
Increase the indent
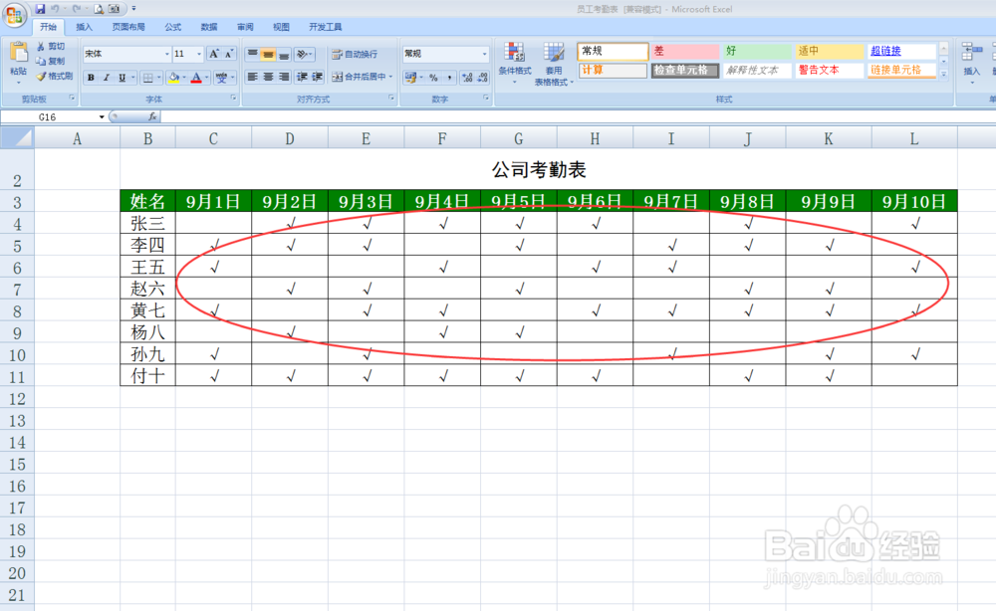[317, 77]
